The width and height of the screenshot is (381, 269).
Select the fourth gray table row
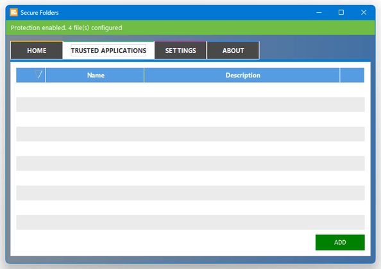click(190, 193)
